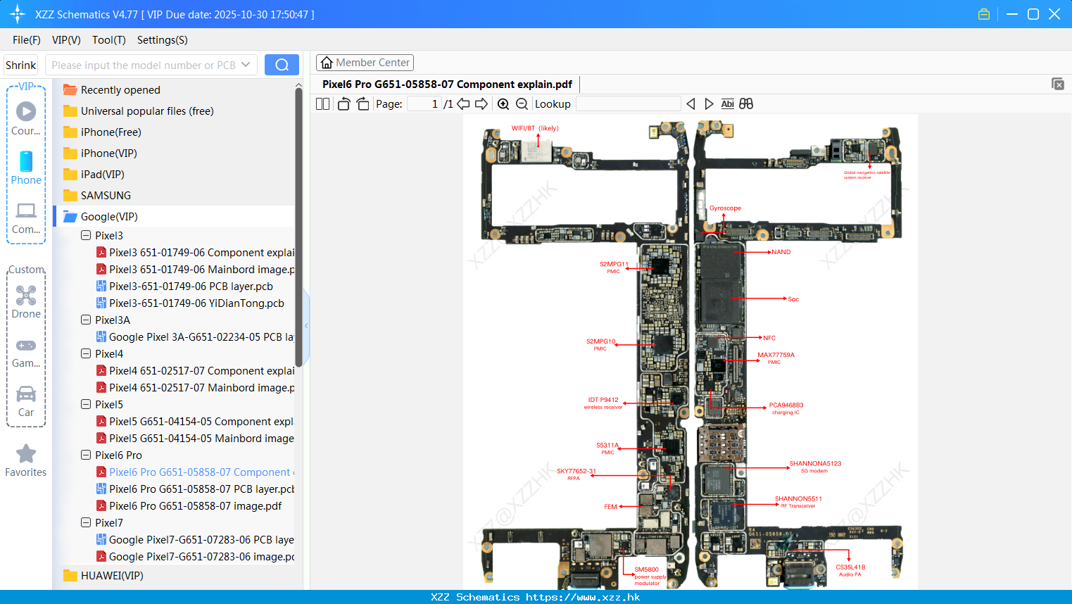
Task: Open Pixel5 G651-04154-05 Component explain file
Action: point(195,421)
